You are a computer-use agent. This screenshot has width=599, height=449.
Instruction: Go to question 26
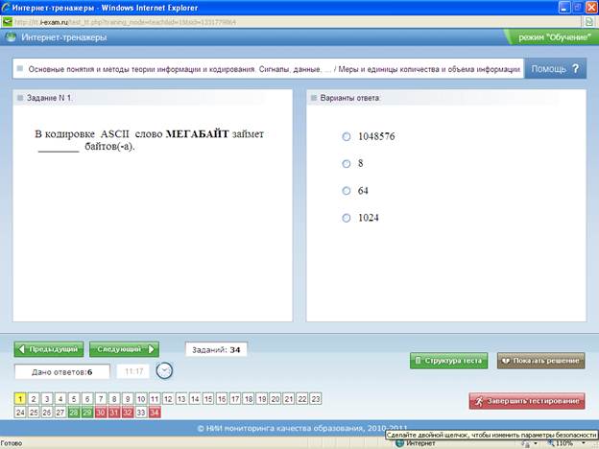coord(47,413)
